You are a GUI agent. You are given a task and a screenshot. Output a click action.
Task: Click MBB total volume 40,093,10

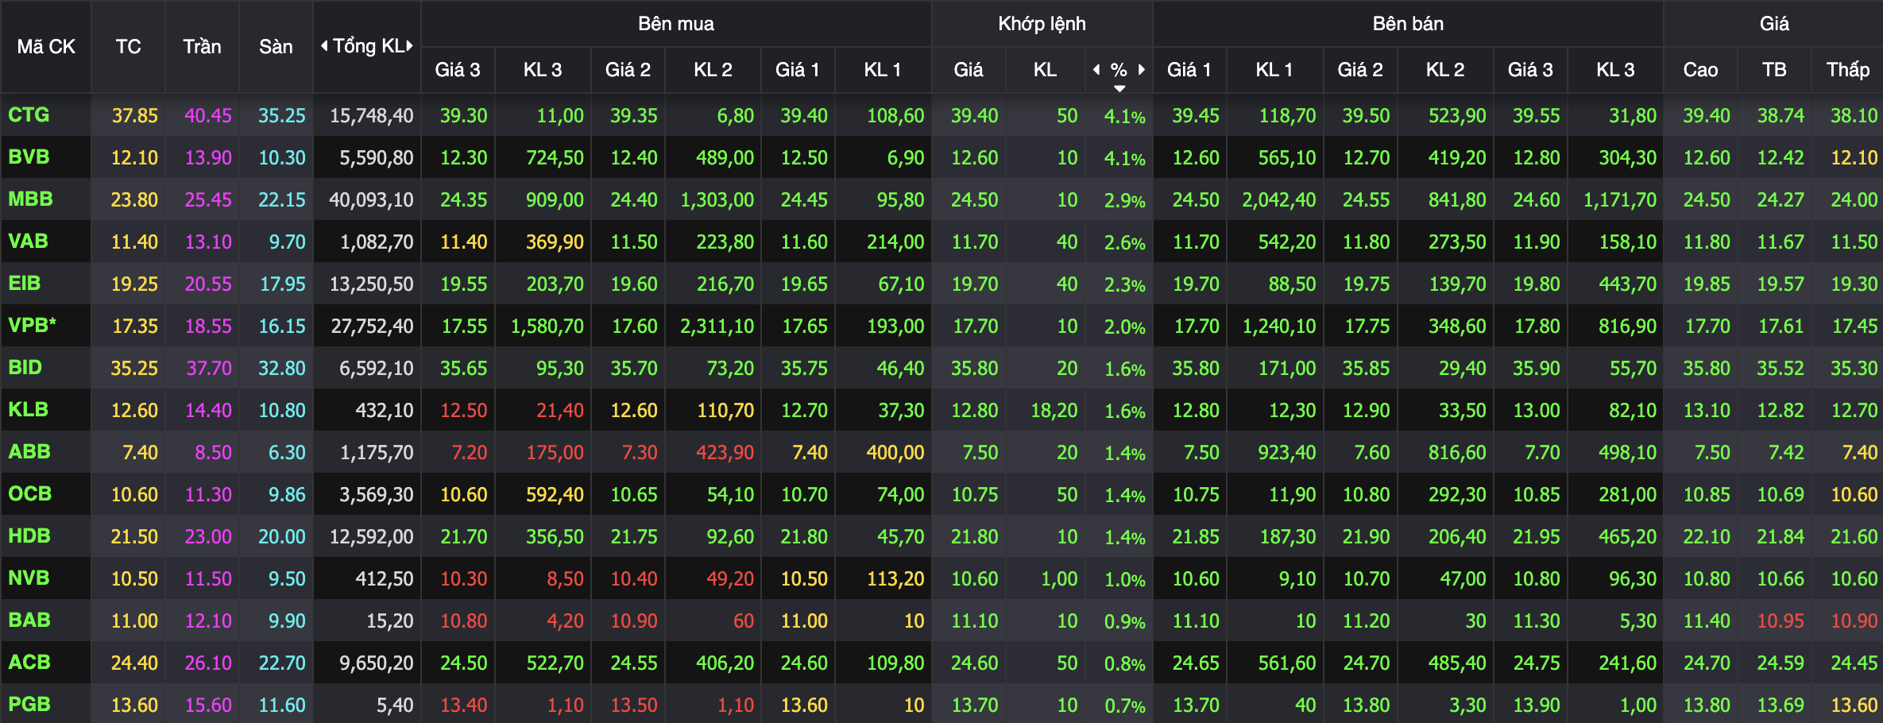click(371, 200)
